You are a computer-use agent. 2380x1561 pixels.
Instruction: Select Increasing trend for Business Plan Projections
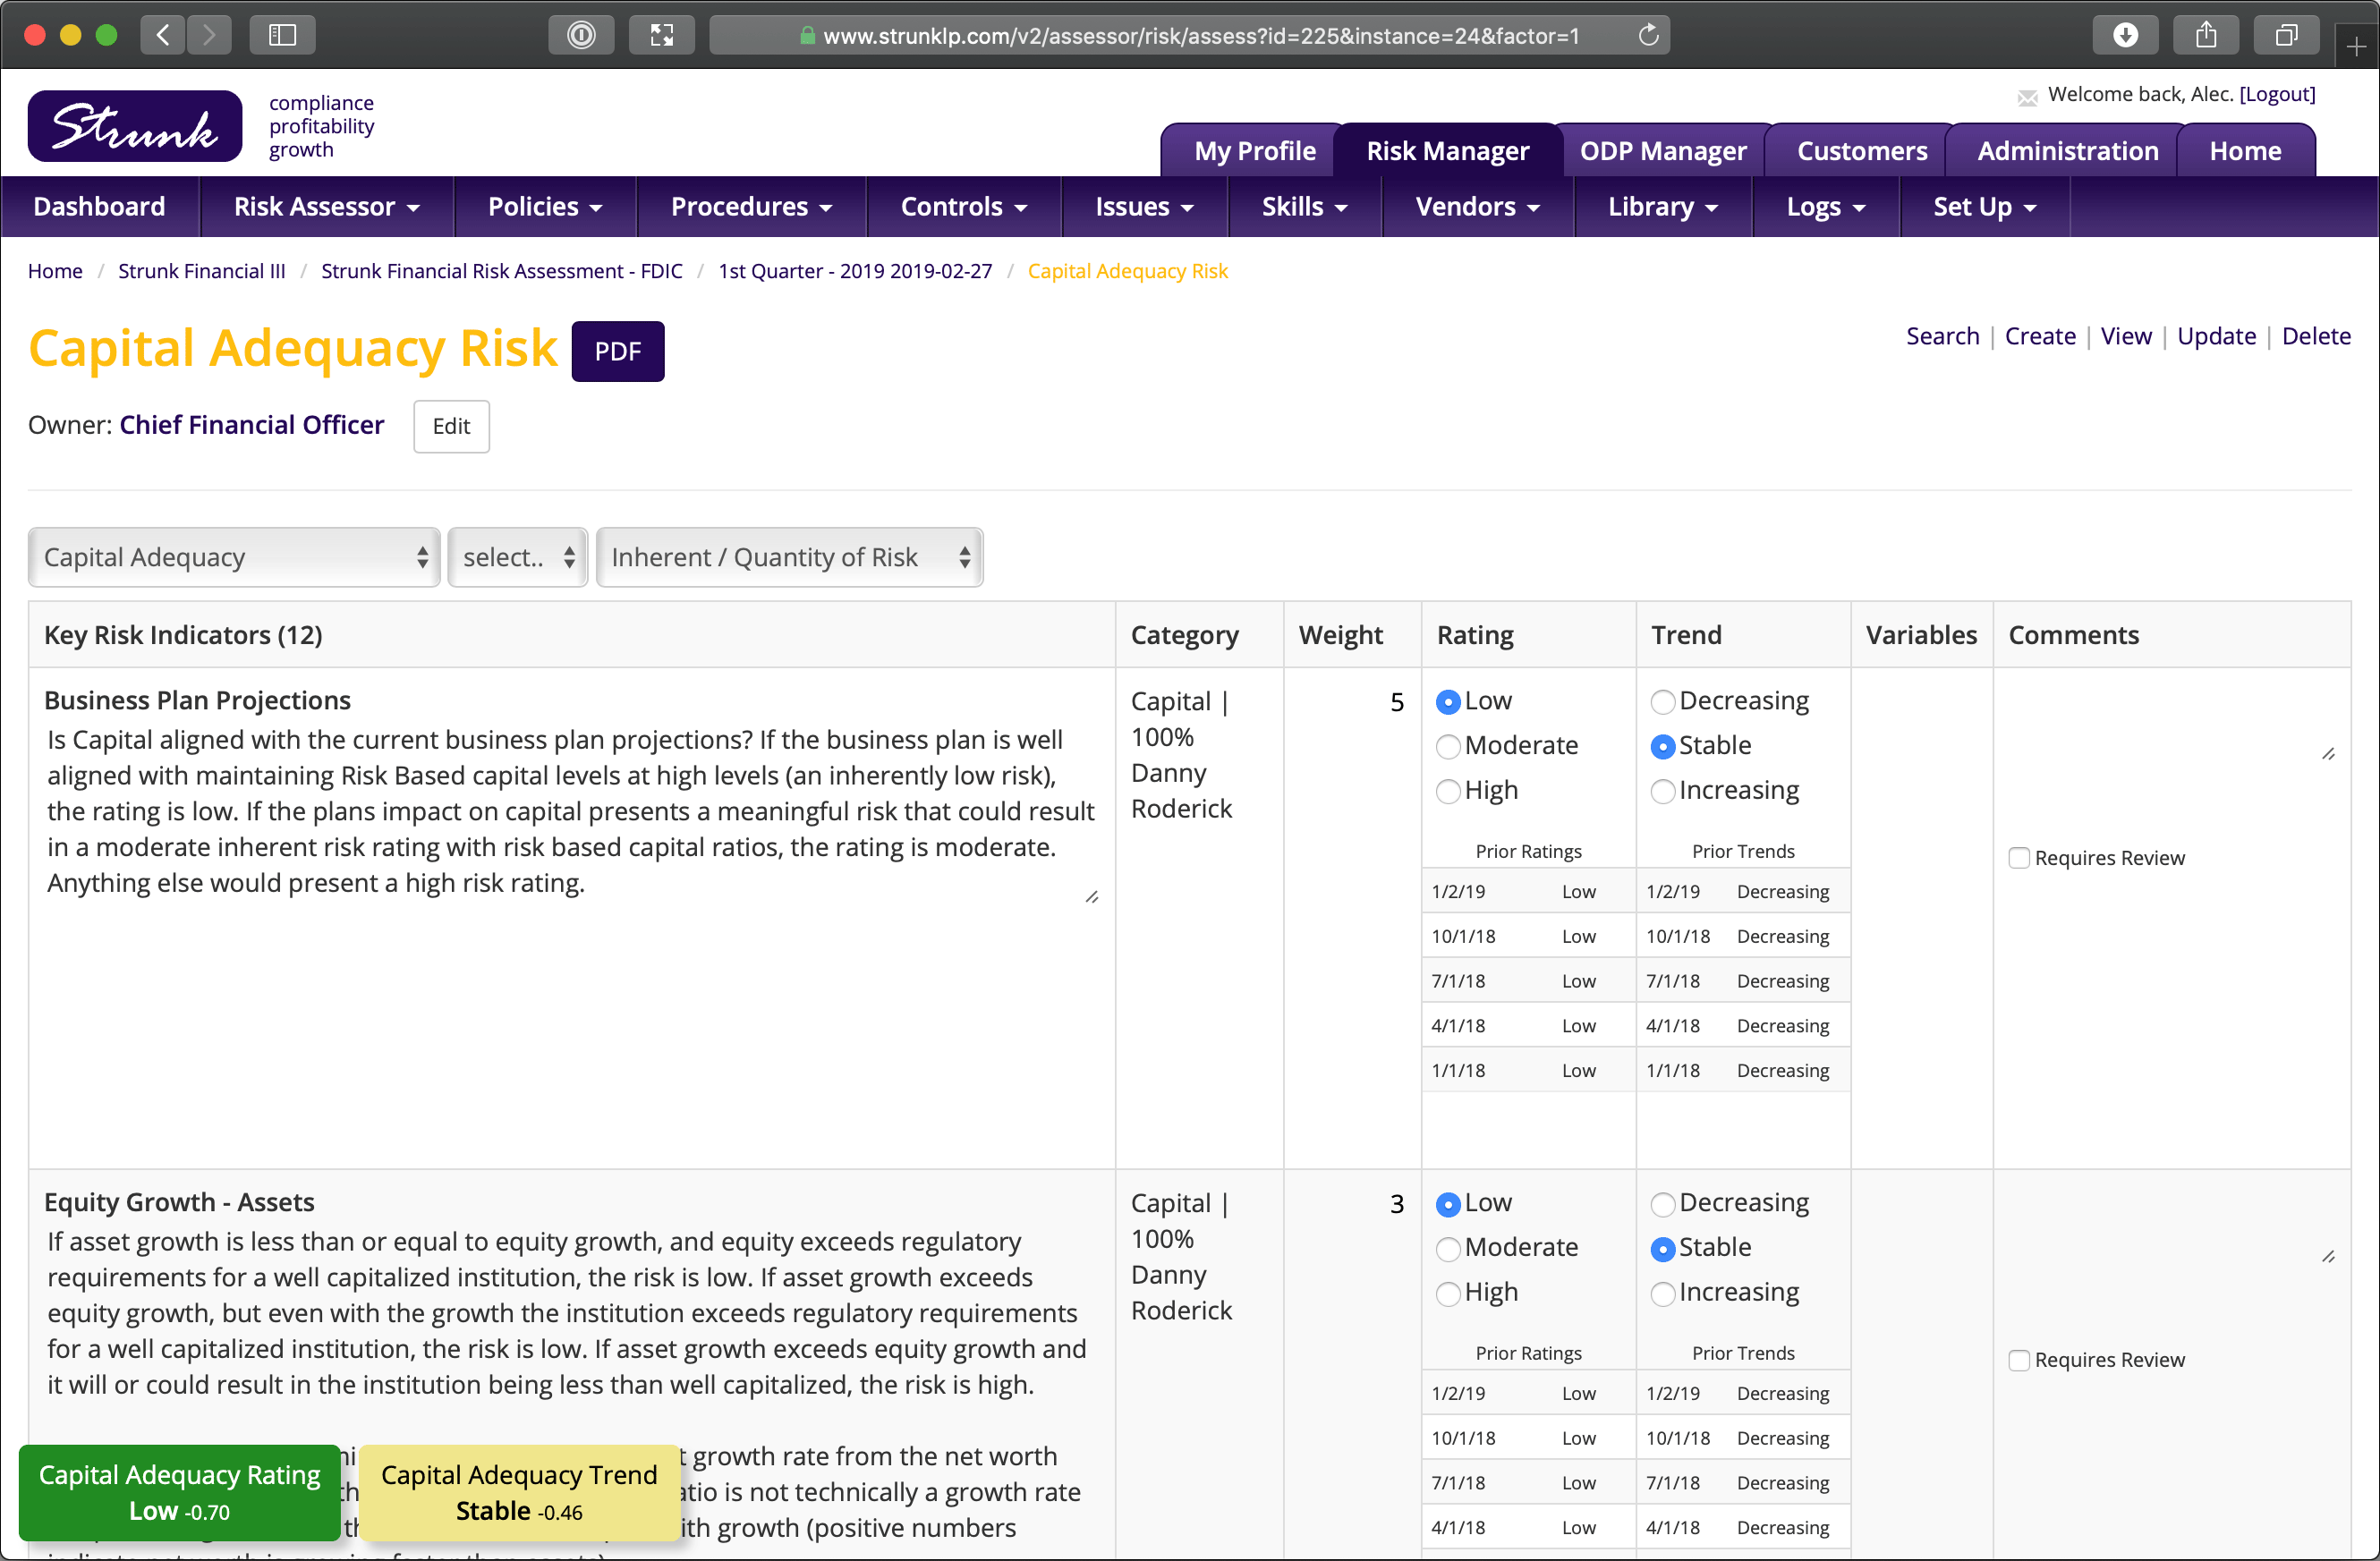1663,791
